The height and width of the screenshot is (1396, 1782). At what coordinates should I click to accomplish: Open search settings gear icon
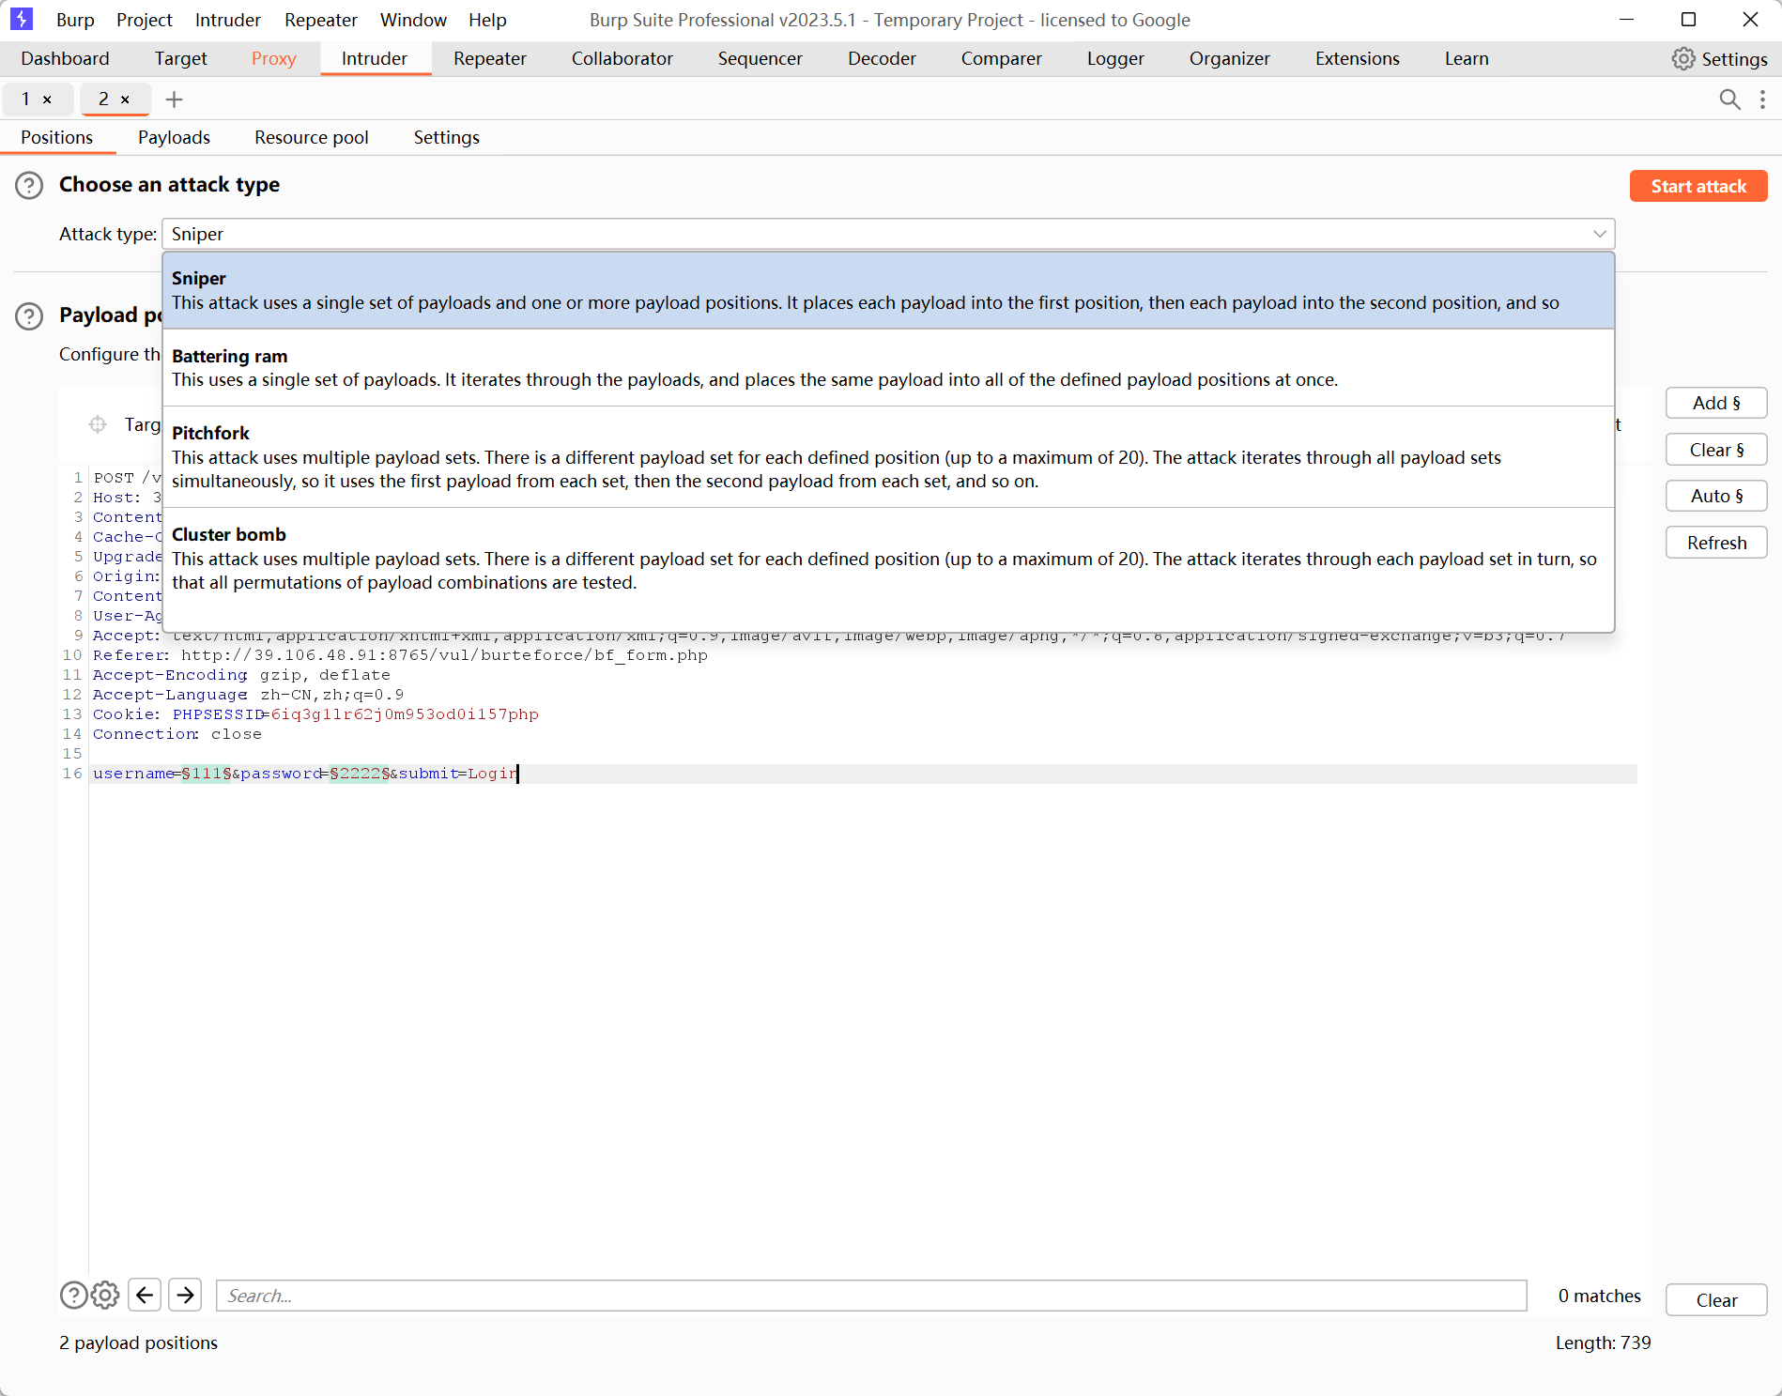[105, 1296]
